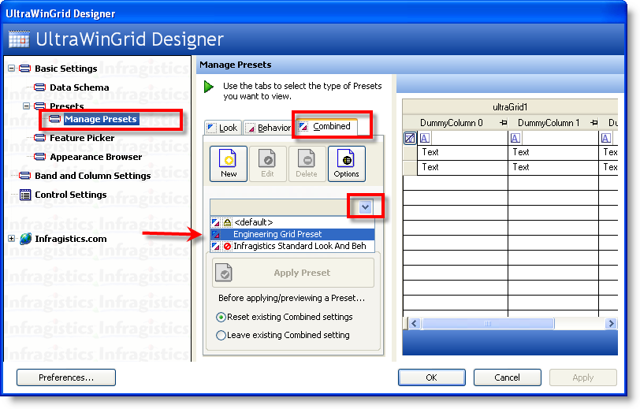The height and width of the screenshot is (409, 640).
Task: Switch to the Look tab
Action: [223, 128]
